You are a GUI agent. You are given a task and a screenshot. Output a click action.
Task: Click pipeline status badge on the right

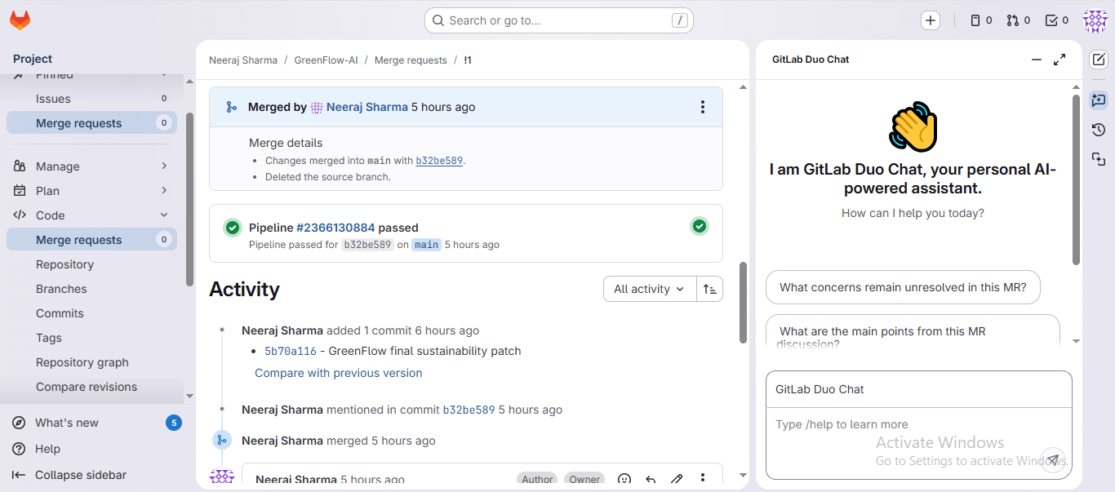click(699, 226)
